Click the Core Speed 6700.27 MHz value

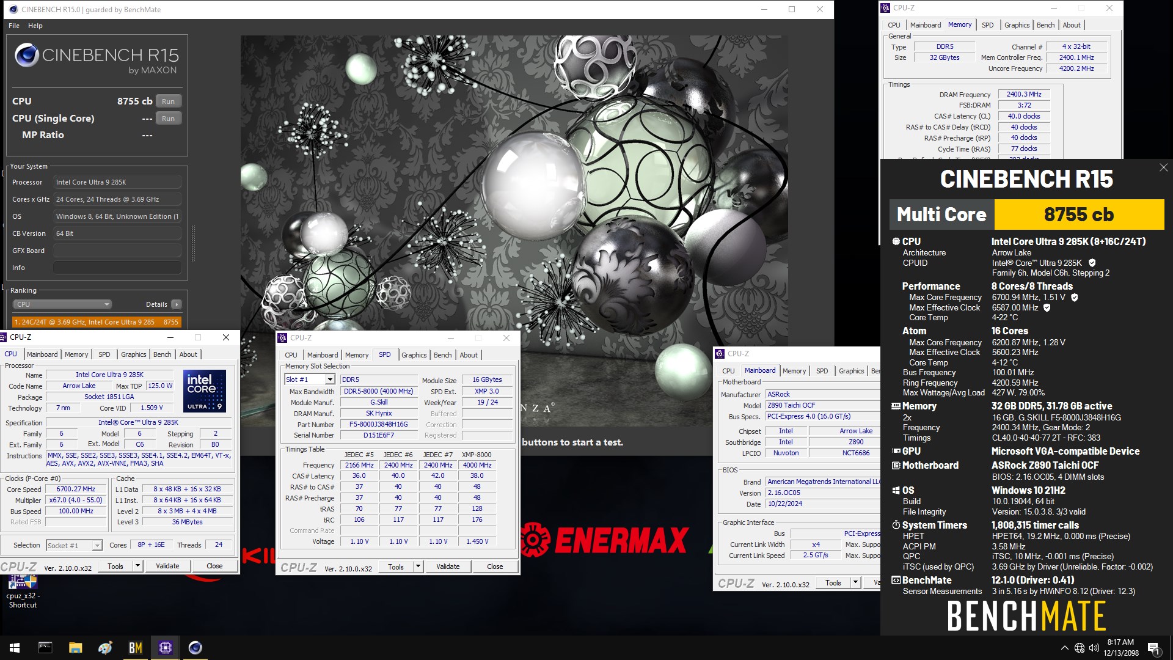(76, 489)
